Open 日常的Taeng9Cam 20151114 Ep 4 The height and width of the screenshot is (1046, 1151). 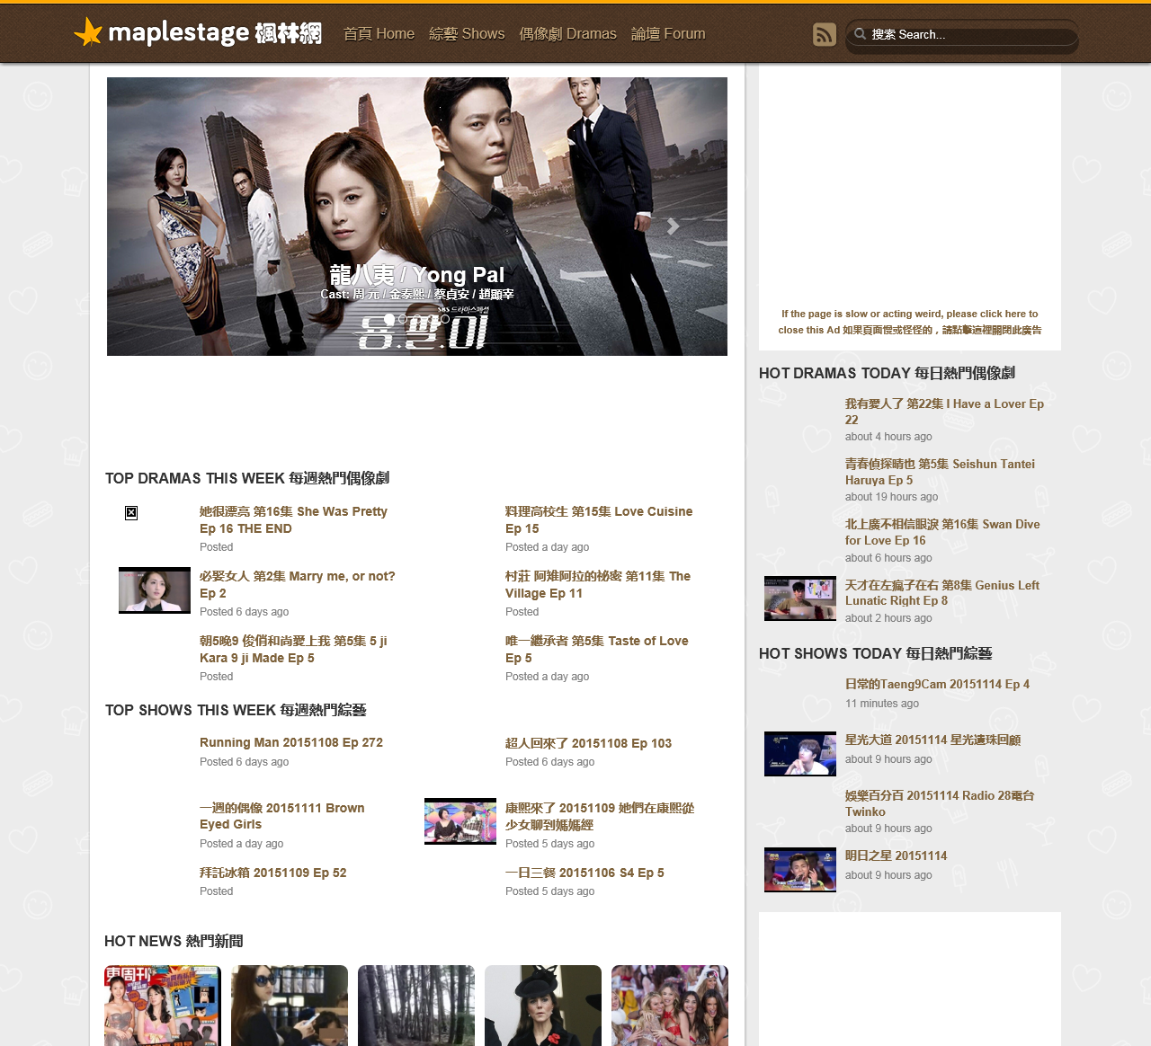pyautogui.click(x=937, y=684)
